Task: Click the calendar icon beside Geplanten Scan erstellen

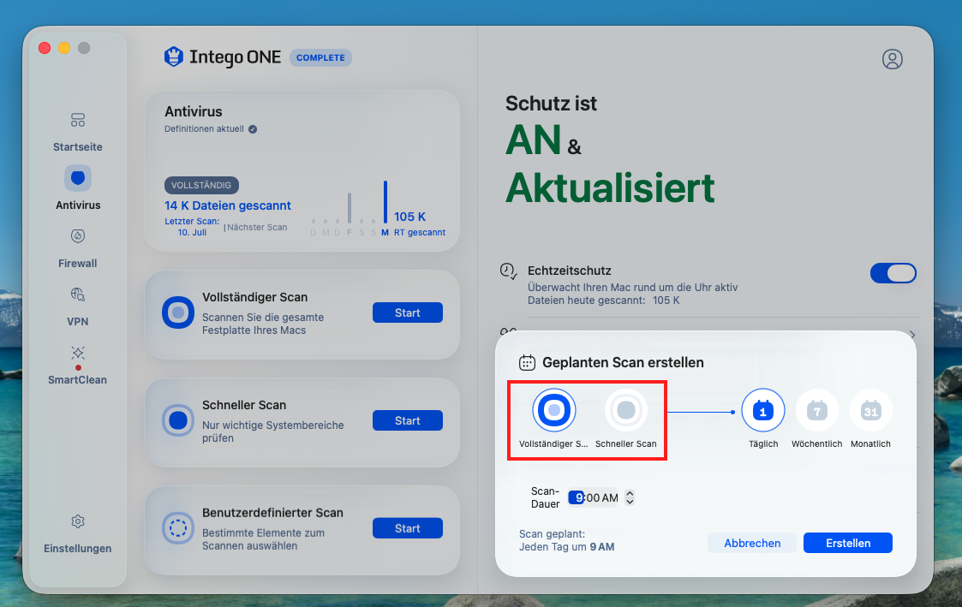Action: click(527, 363)
